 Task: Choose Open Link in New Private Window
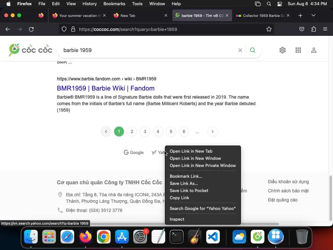point(203,166)
